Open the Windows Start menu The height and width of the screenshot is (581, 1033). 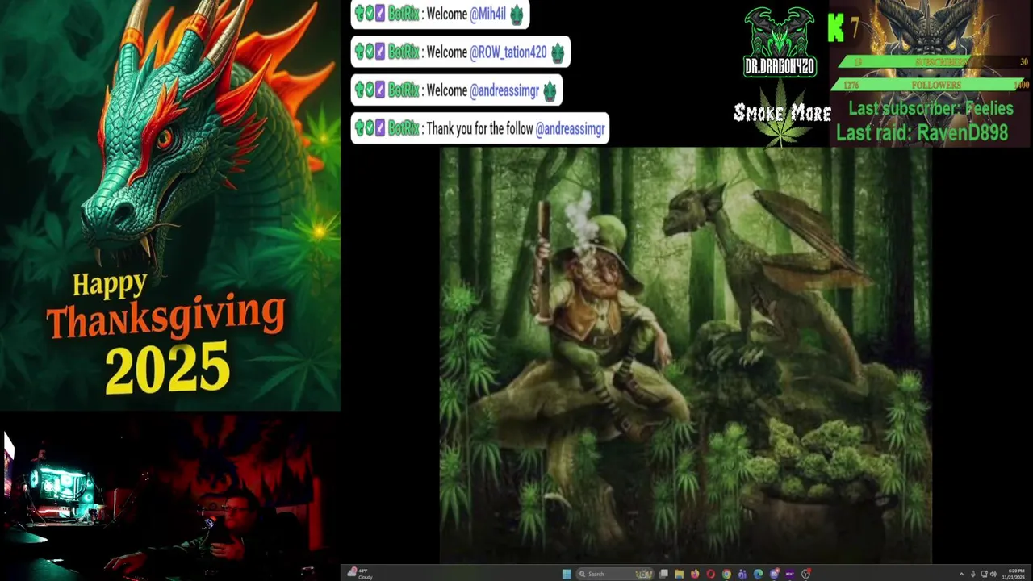coord(567,574)
